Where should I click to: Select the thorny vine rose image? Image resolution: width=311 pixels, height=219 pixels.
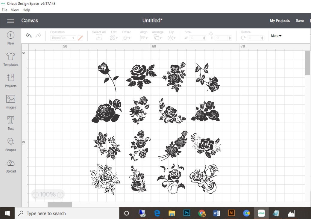[x=171, y=179]
